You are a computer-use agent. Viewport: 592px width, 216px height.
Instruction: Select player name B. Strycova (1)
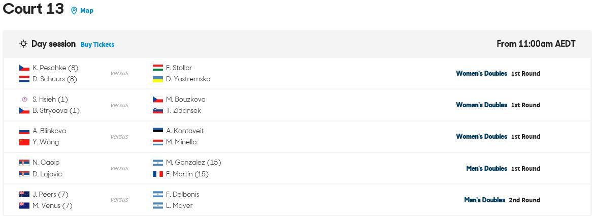pos(56,111)
